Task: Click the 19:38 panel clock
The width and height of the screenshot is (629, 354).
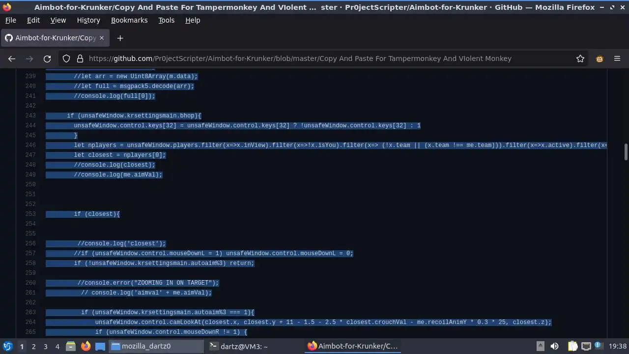Action: [617, 346]
